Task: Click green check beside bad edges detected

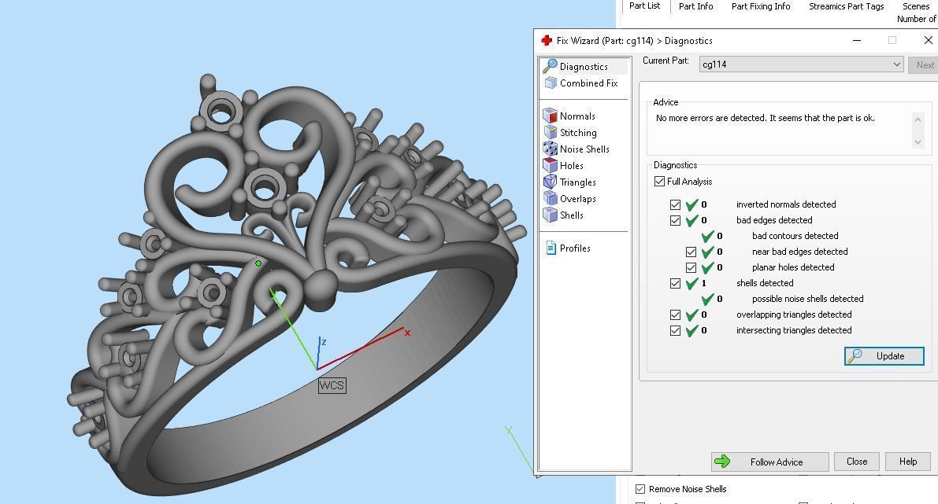Action: coord(691,220)
